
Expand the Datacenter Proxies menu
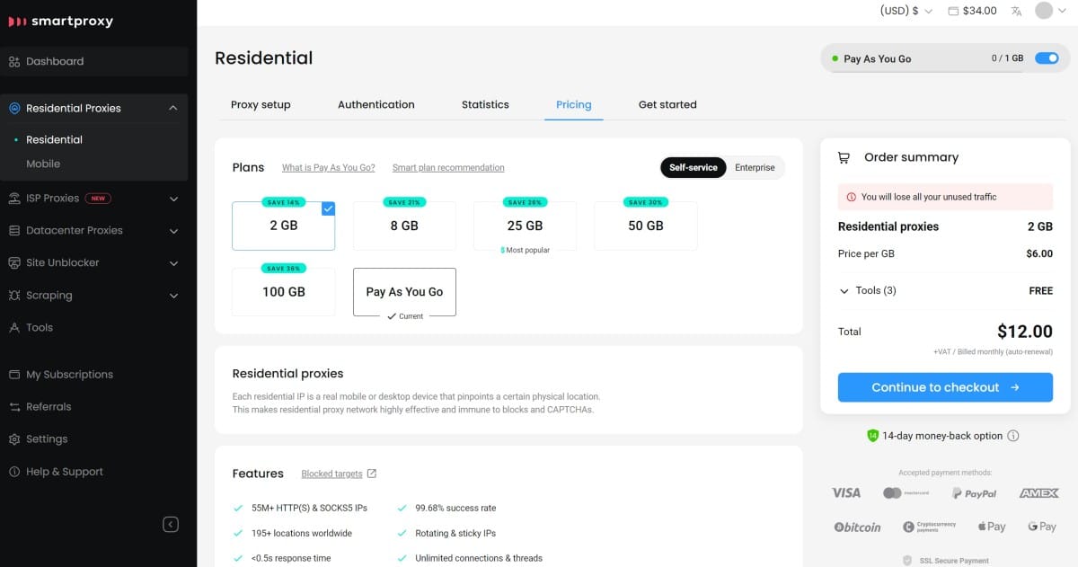click(173, 230)
